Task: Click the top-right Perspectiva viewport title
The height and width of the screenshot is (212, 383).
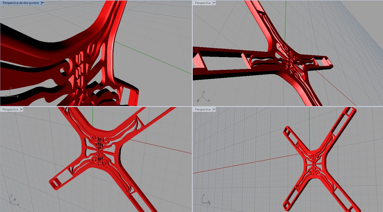Action: [203, 3]
